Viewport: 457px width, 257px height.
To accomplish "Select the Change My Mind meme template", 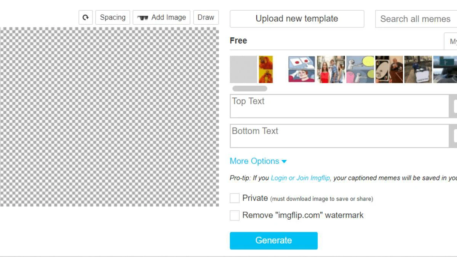I will click(x=418, y=69).
